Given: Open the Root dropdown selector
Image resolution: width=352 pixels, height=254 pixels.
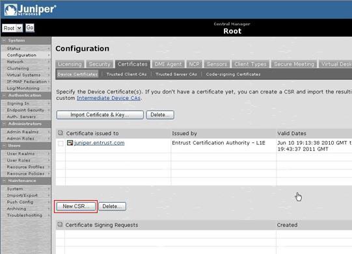Looking at the screenshot, I should click(x=12, y=28).
